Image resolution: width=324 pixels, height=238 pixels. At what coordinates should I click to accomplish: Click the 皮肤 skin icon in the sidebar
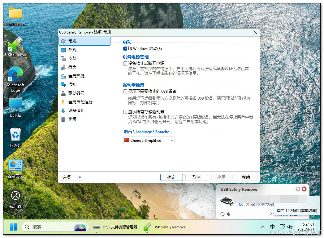click(x=63, y=58)
